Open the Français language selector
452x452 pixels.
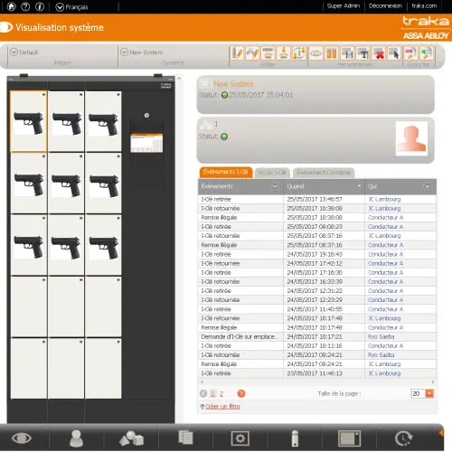[71, 7]
